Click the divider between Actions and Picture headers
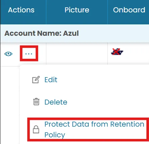This screenshot has width=149, height=144. click(46, 12)
